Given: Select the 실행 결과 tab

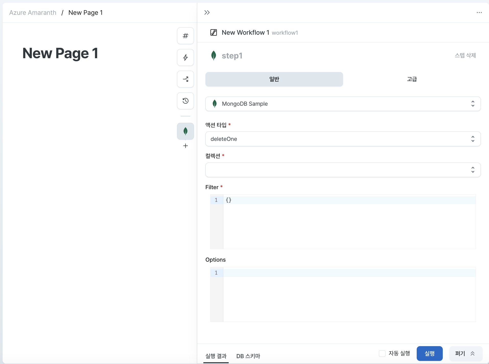Looking at the screenshot, I should [x=216, y=356].
